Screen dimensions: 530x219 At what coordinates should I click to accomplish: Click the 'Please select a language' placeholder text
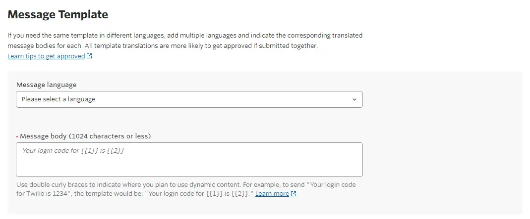click(x=59, y=99)
